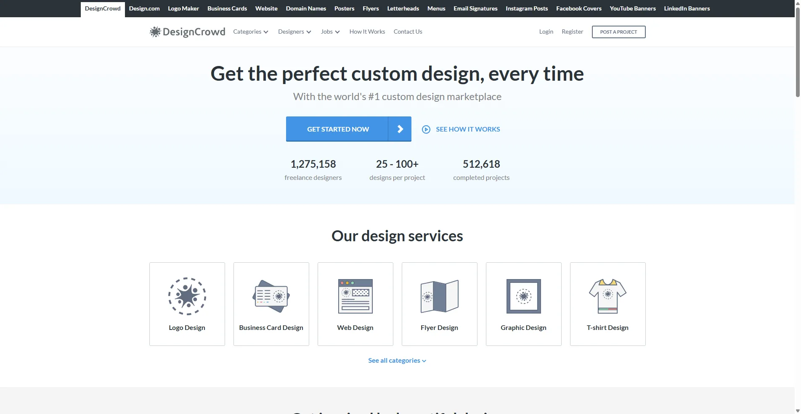Go to Design.com in top bar
This screenshot has height=414, width=801.
(x=144, y=8)
